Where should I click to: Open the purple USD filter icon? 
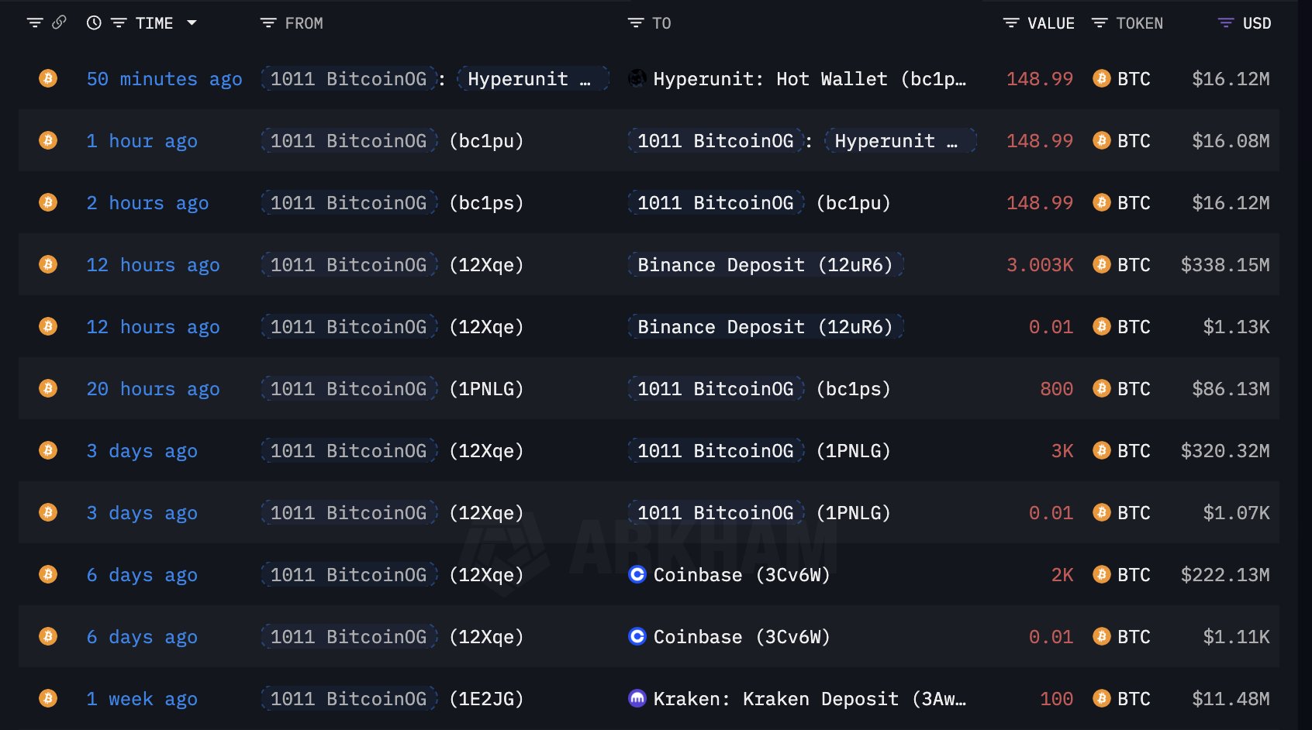click(1226, 23)
